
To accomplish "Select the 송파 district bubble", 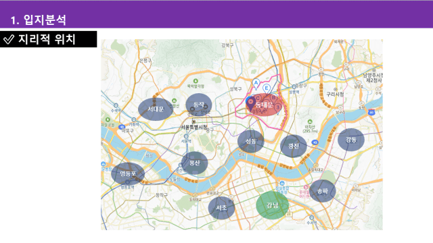I will 322,191.
